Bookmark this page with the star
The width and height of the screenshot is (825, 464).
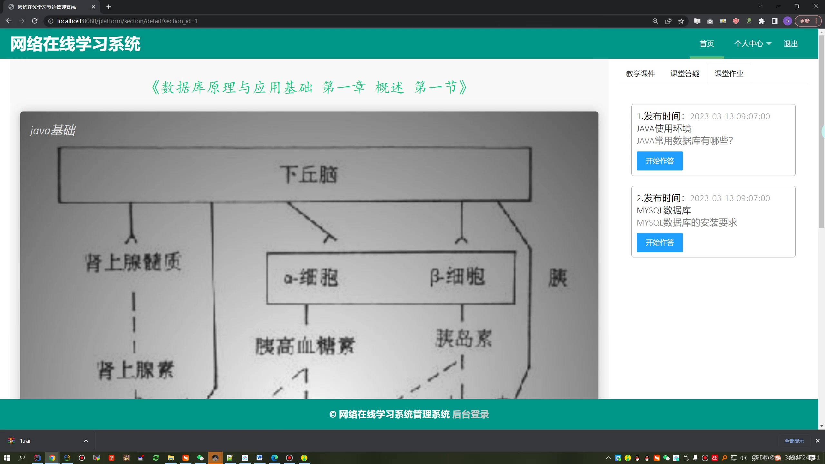coord(682,21)
